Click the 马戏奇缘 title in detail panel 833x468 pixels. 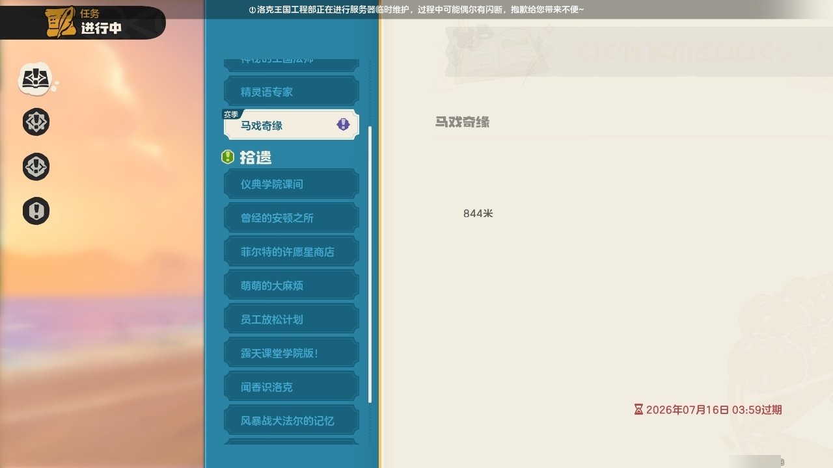tap(462, 122)
